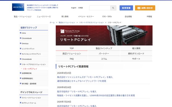Viewport: 172px width, 107px height.
Task: Open リモートアクセスソリューション in the sidebar
Action: (x=34, y=64)
